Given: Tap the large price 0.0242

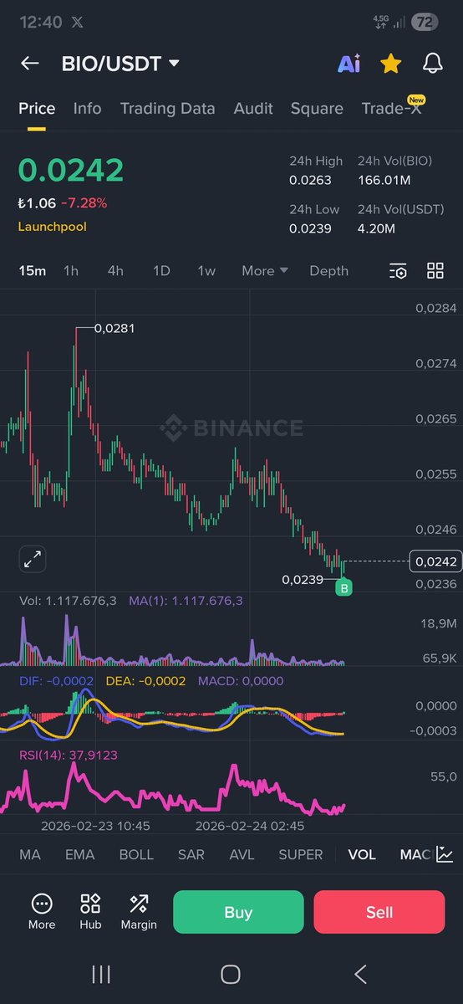Looking at the screenshot, I should tap(71, 170).
